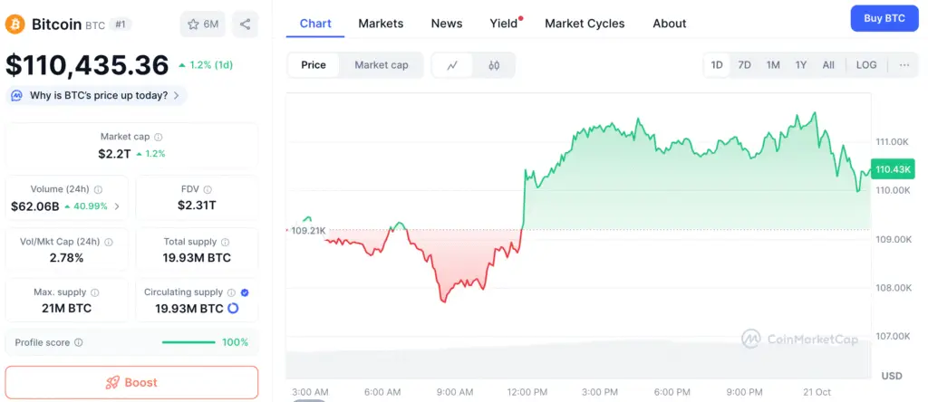Toggle the chart to Market cap
The width and height of the screenshot is (928, 402).
click(381, 65)
